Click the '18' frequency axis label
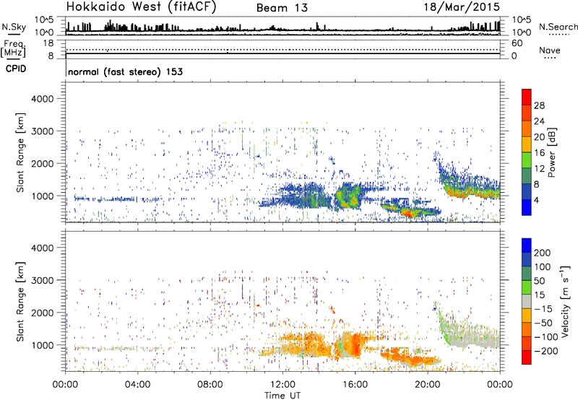 (x=48, y=43)
